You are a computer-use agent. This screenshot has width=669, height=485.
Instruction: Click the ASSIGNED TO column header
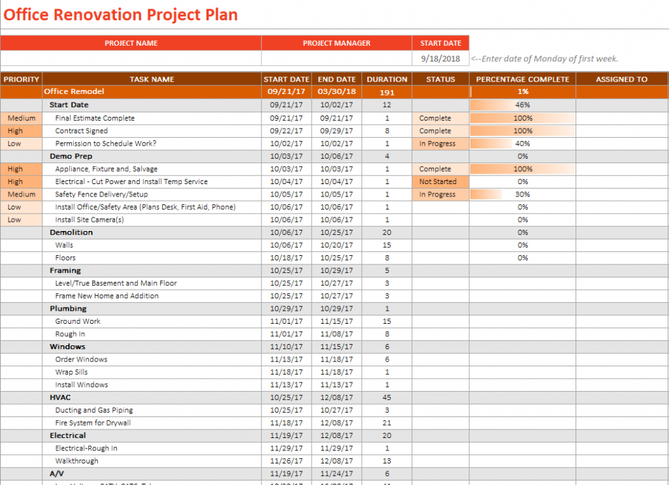coord(621,79)
